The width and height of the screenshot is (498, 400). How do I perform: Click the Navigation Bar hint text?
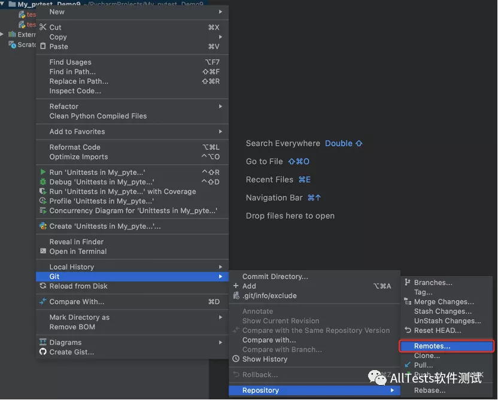(x=274, y=198)
